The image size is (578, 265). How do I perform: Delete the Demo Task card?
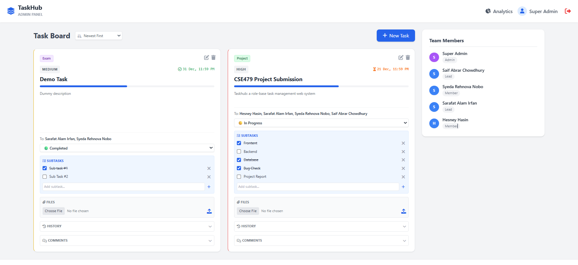coord(213,57)
